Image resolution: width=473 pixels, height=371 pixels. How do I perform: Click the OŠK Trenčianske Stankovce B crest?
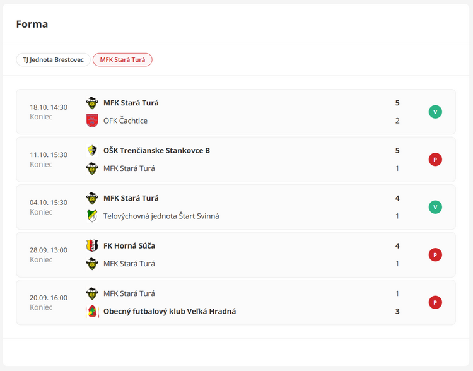[92, 151]
